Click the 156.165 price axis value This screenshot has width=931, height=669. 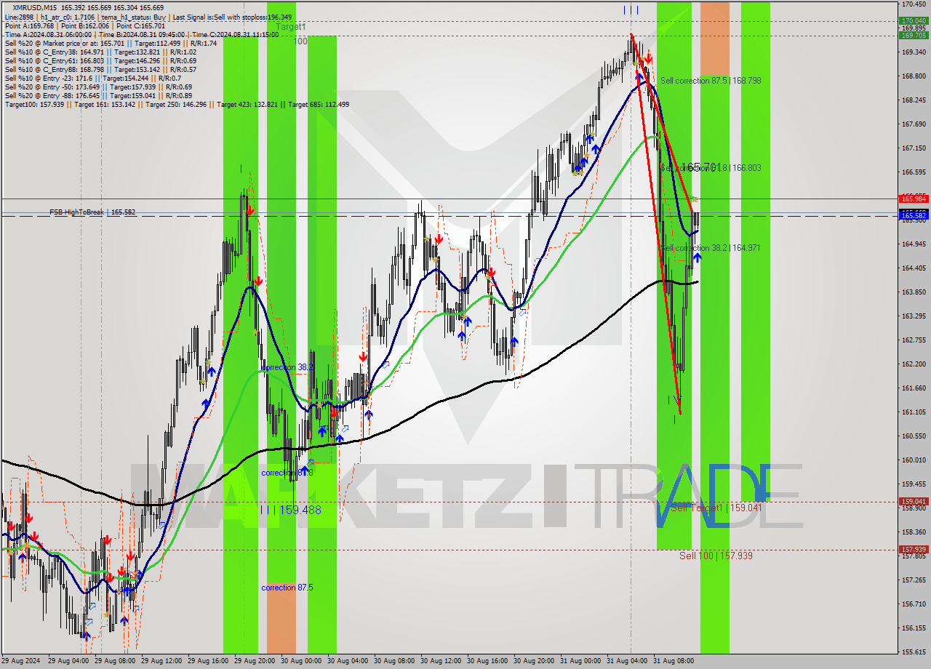click(x=914, y=628)
